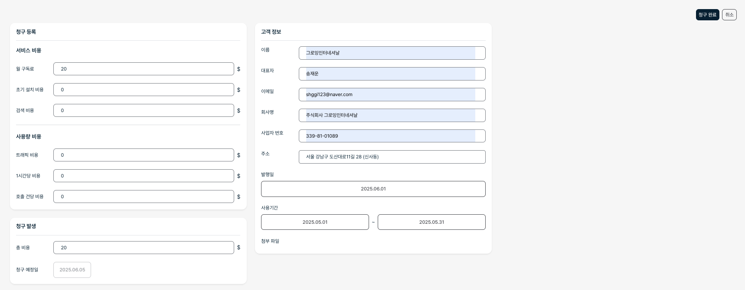745x290 pixels.
Task: Click the 사용량 비용 section title
Action: [29, 137]
